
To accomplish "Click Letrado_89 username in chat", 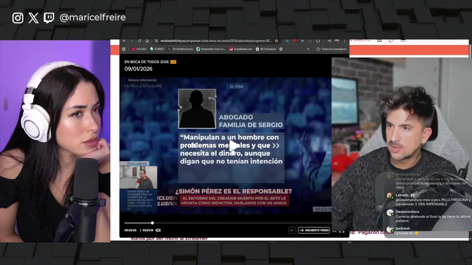I will pyautogui.click(x=405, y=195).
